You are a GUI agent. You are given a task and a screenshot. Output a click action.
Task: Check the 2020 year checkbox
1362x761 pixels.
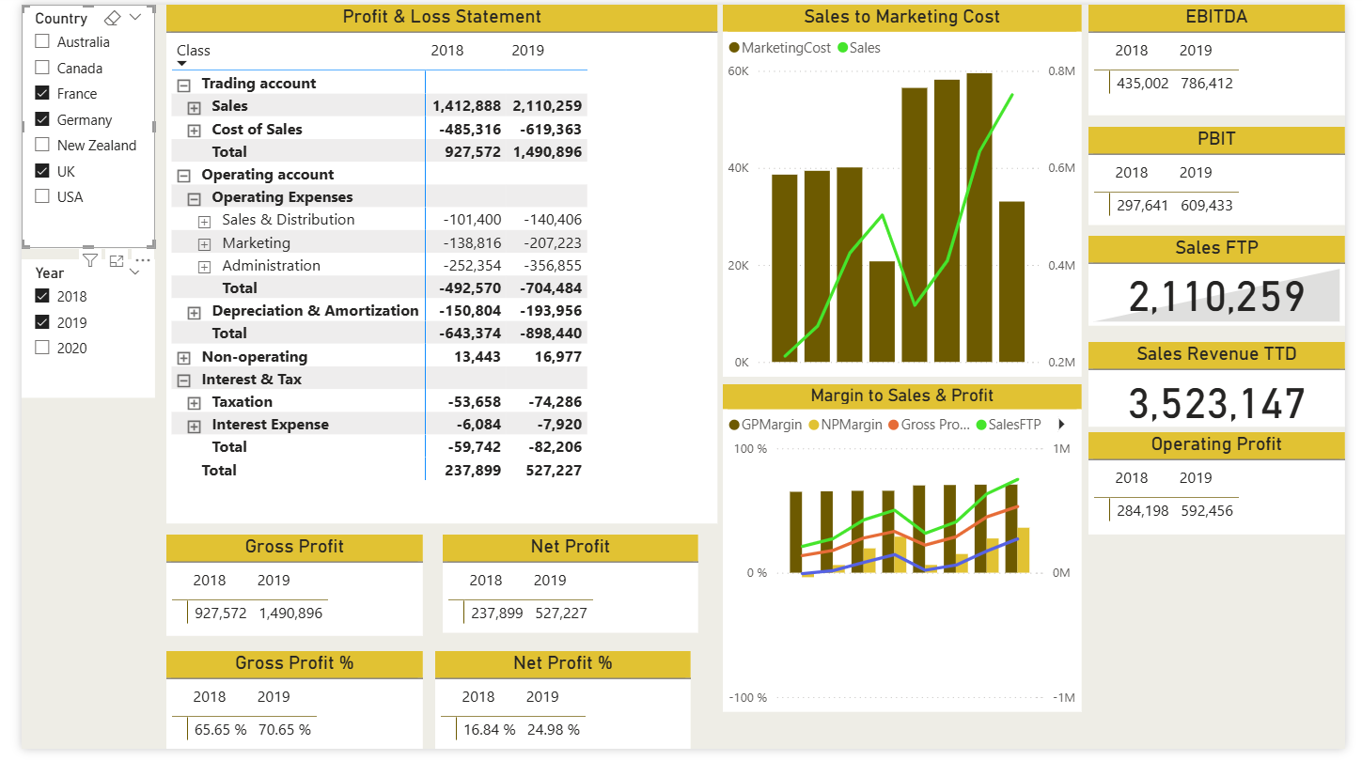42,348
